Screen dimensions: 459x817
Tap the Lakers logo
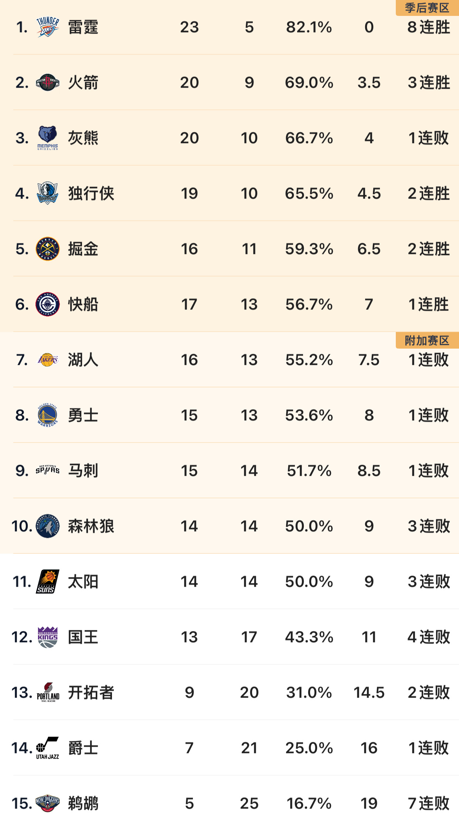coord(48,360)
